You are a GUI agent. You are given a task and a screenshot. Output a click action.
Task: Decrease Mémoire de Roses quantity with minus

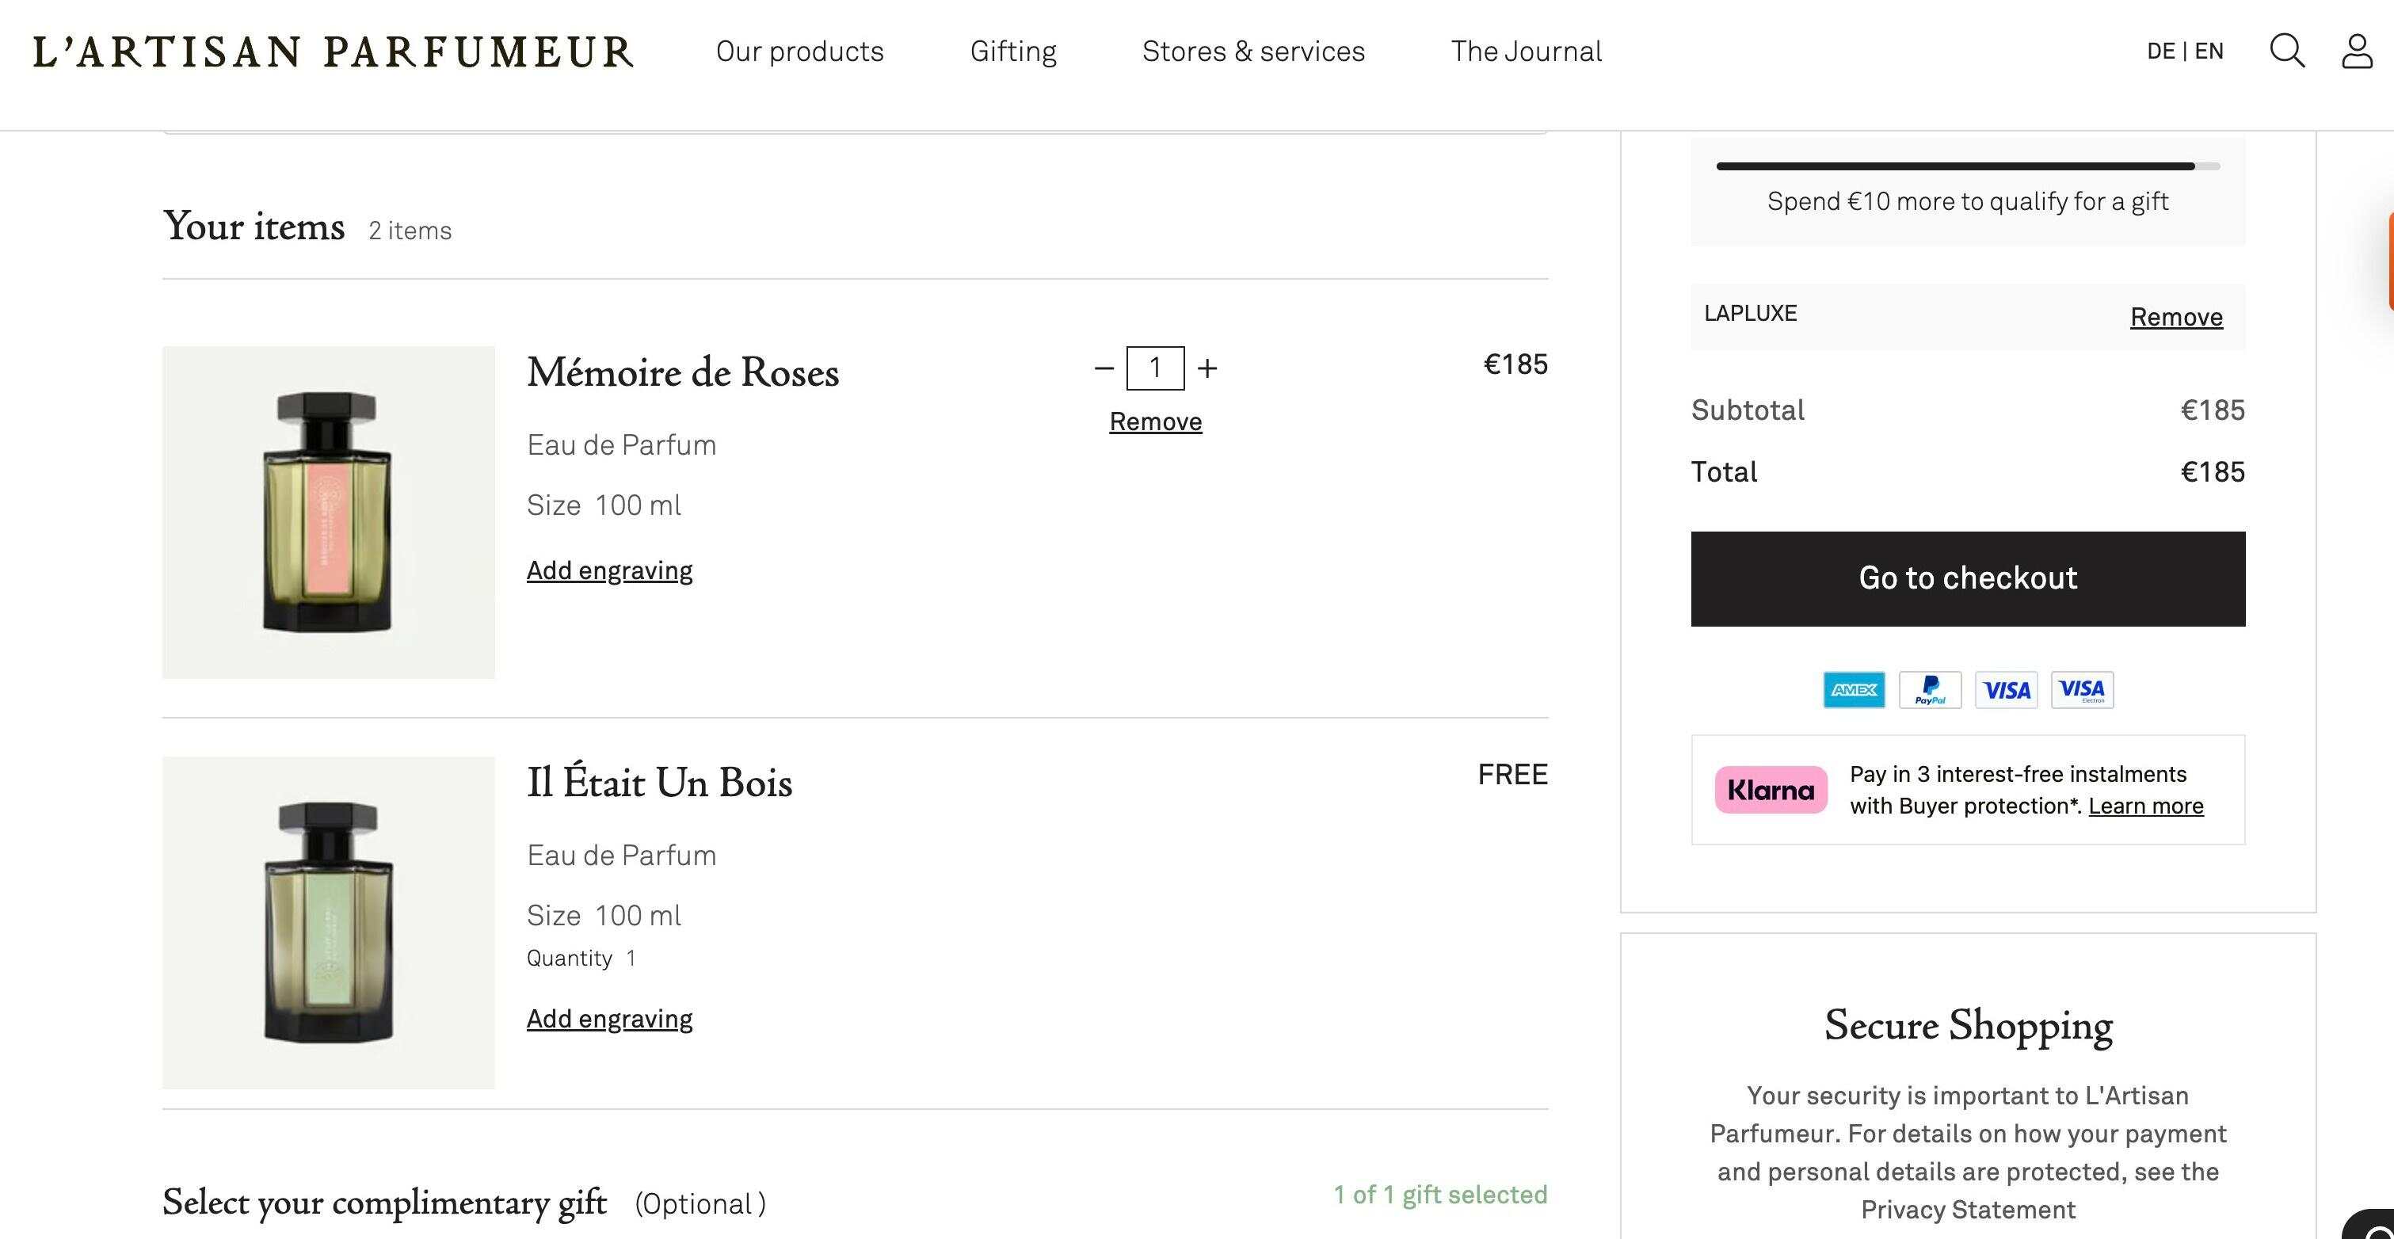tap(1104, 368)
